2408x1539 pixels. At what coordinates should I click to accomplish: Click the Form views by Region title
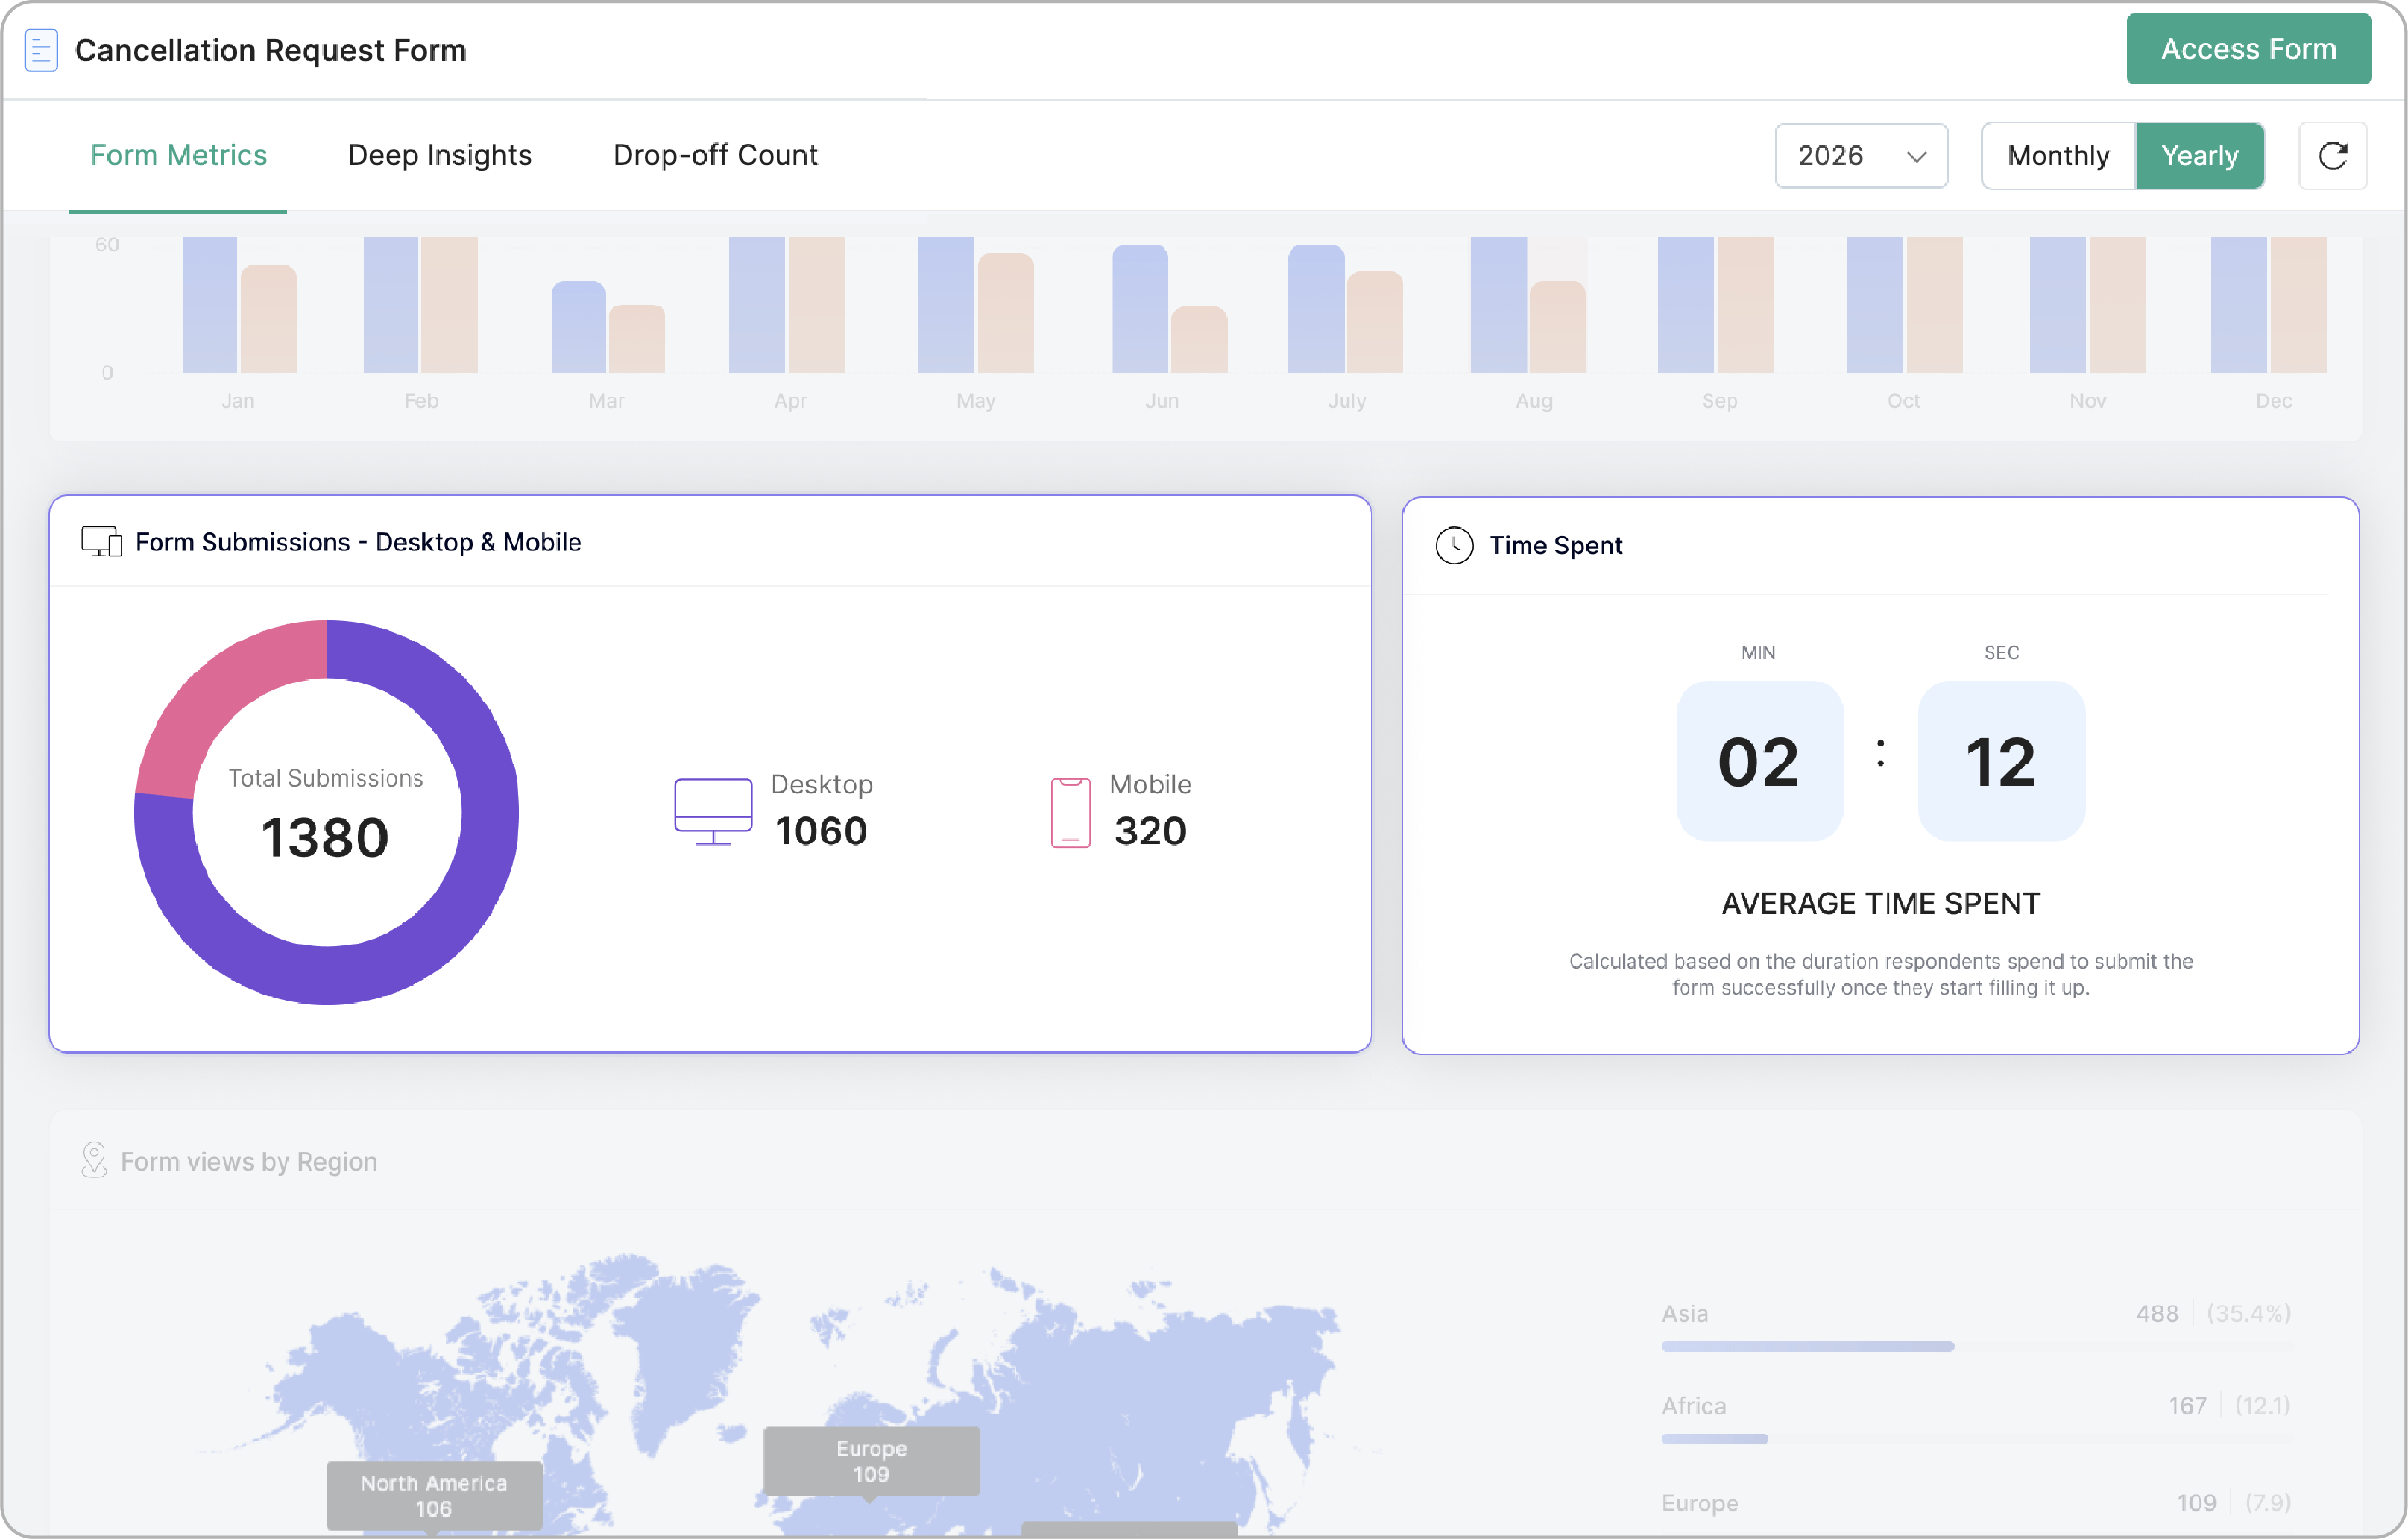click(249, 1161)
